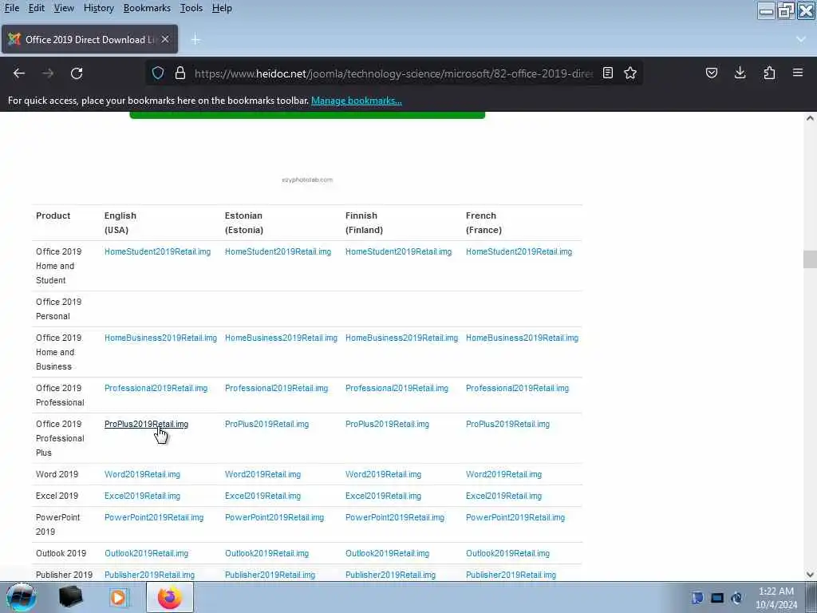Download Finnish Word2019Retail.img
The width and height of the screenshot is (817, 613).
click(x=383, y=475)
